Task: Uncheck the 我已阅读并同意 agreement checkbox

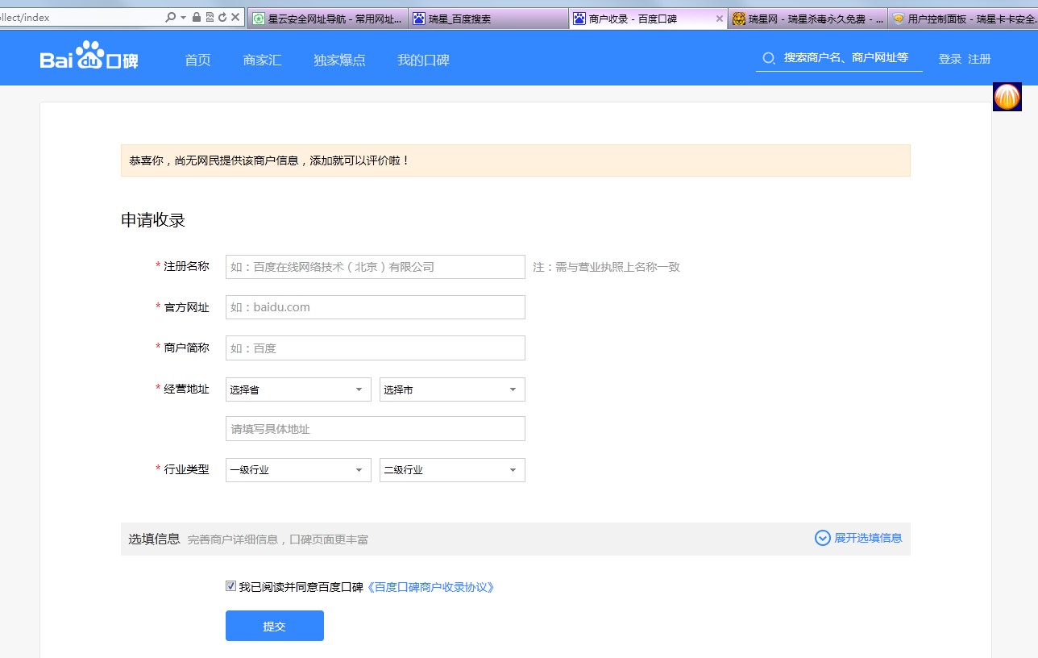Action: 231,586
